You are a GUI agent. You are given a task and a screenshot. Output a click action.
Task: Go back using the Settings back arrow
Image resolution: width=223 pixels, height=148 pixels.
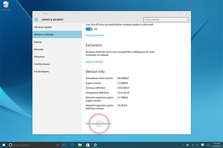[x=36, y=13]
